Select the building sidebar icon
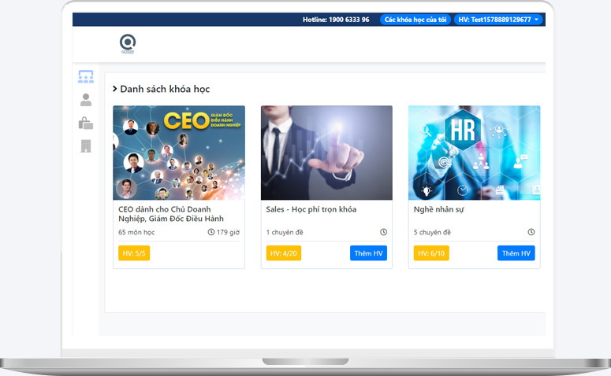This screenshot has width=611, height=376. coord(86,146)
